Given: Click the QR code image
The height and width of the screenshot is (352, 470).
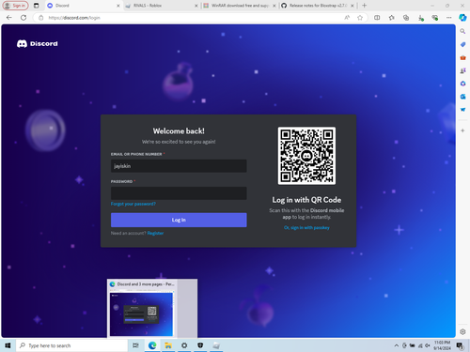Looking at the screenshot, I should pyautogui.click(x=306, y=156).
